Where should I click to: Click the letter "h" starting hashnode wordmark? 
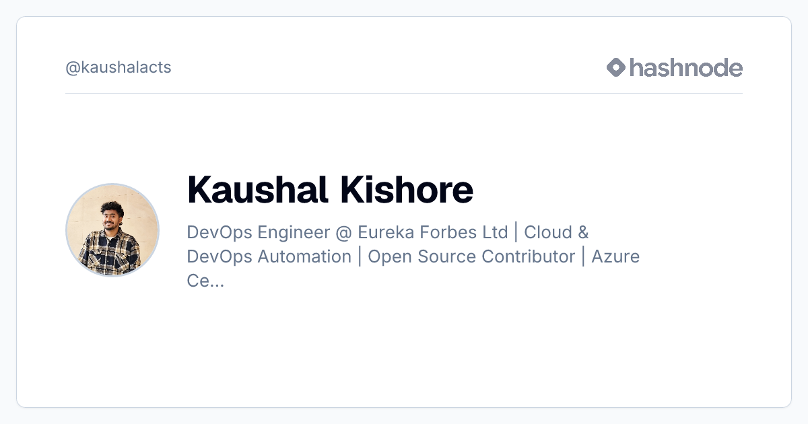(636, 67)
